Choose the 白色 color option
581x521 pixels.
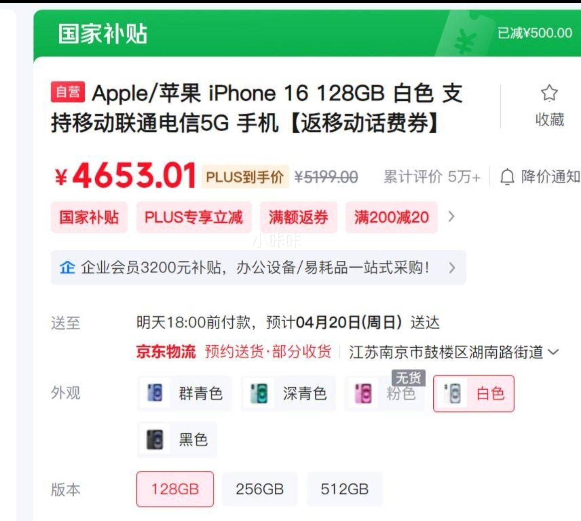[474, 393]
